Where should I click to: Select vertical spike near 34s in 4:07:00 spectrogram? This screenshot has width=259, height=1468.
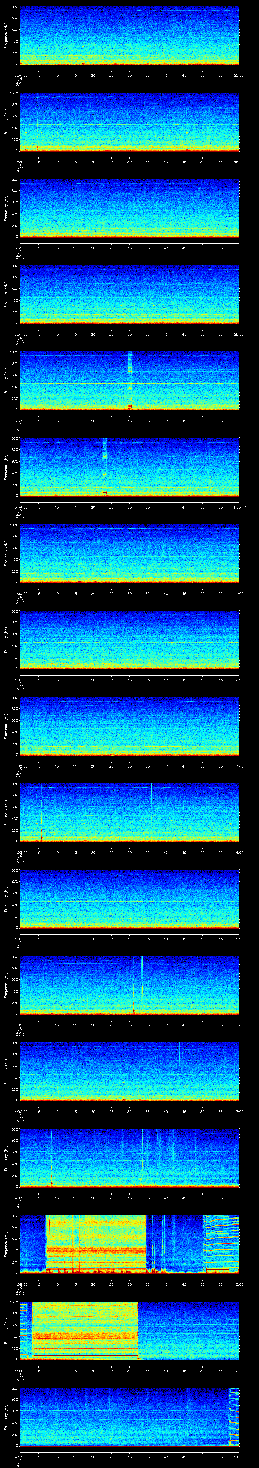pyautogui.click(x=142, y=1157)
